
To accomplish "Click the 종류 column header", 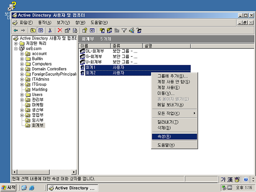I will [127, 46].
